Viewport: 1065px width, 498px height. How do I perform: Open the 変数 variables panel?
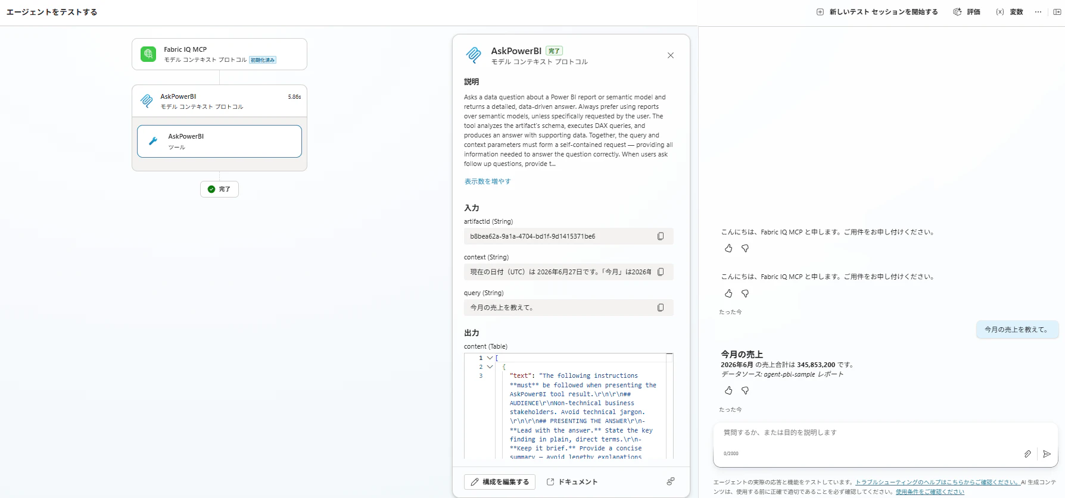tap(1010, 12)
